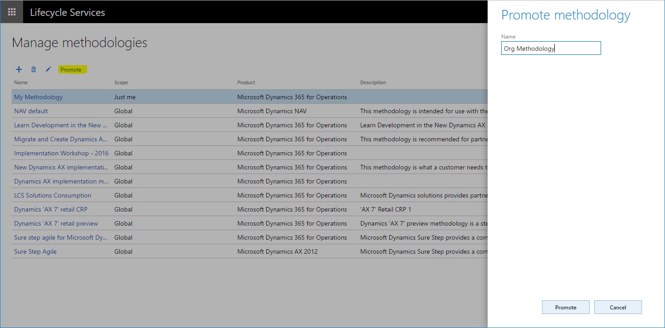Click the Name column header
The image size is (665, 328).
coord(21,82)
